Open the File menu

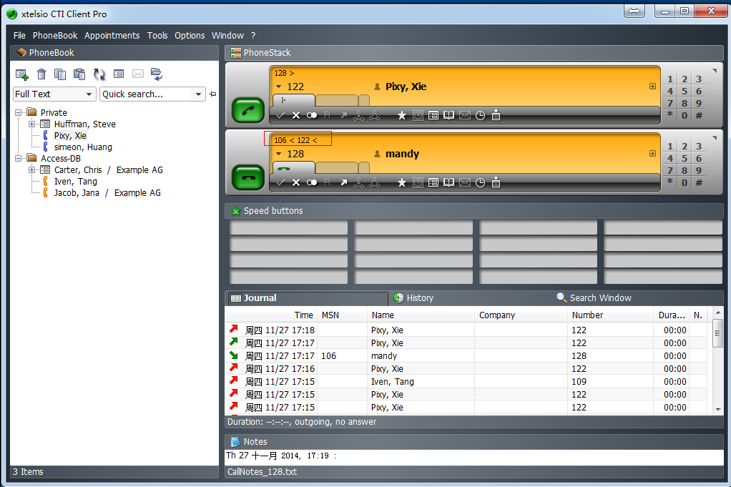click(19, 36)
